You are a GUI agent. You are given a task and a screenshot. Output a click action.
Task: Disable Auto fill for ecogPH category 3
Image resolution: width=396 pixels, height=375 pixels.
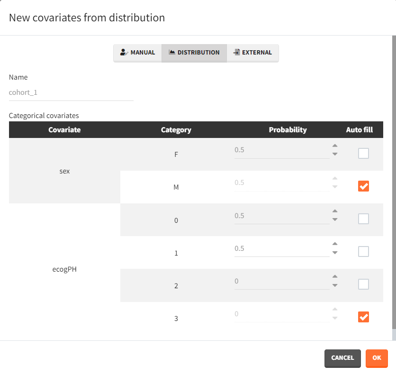pyautogui.click(x=363, y=317)
